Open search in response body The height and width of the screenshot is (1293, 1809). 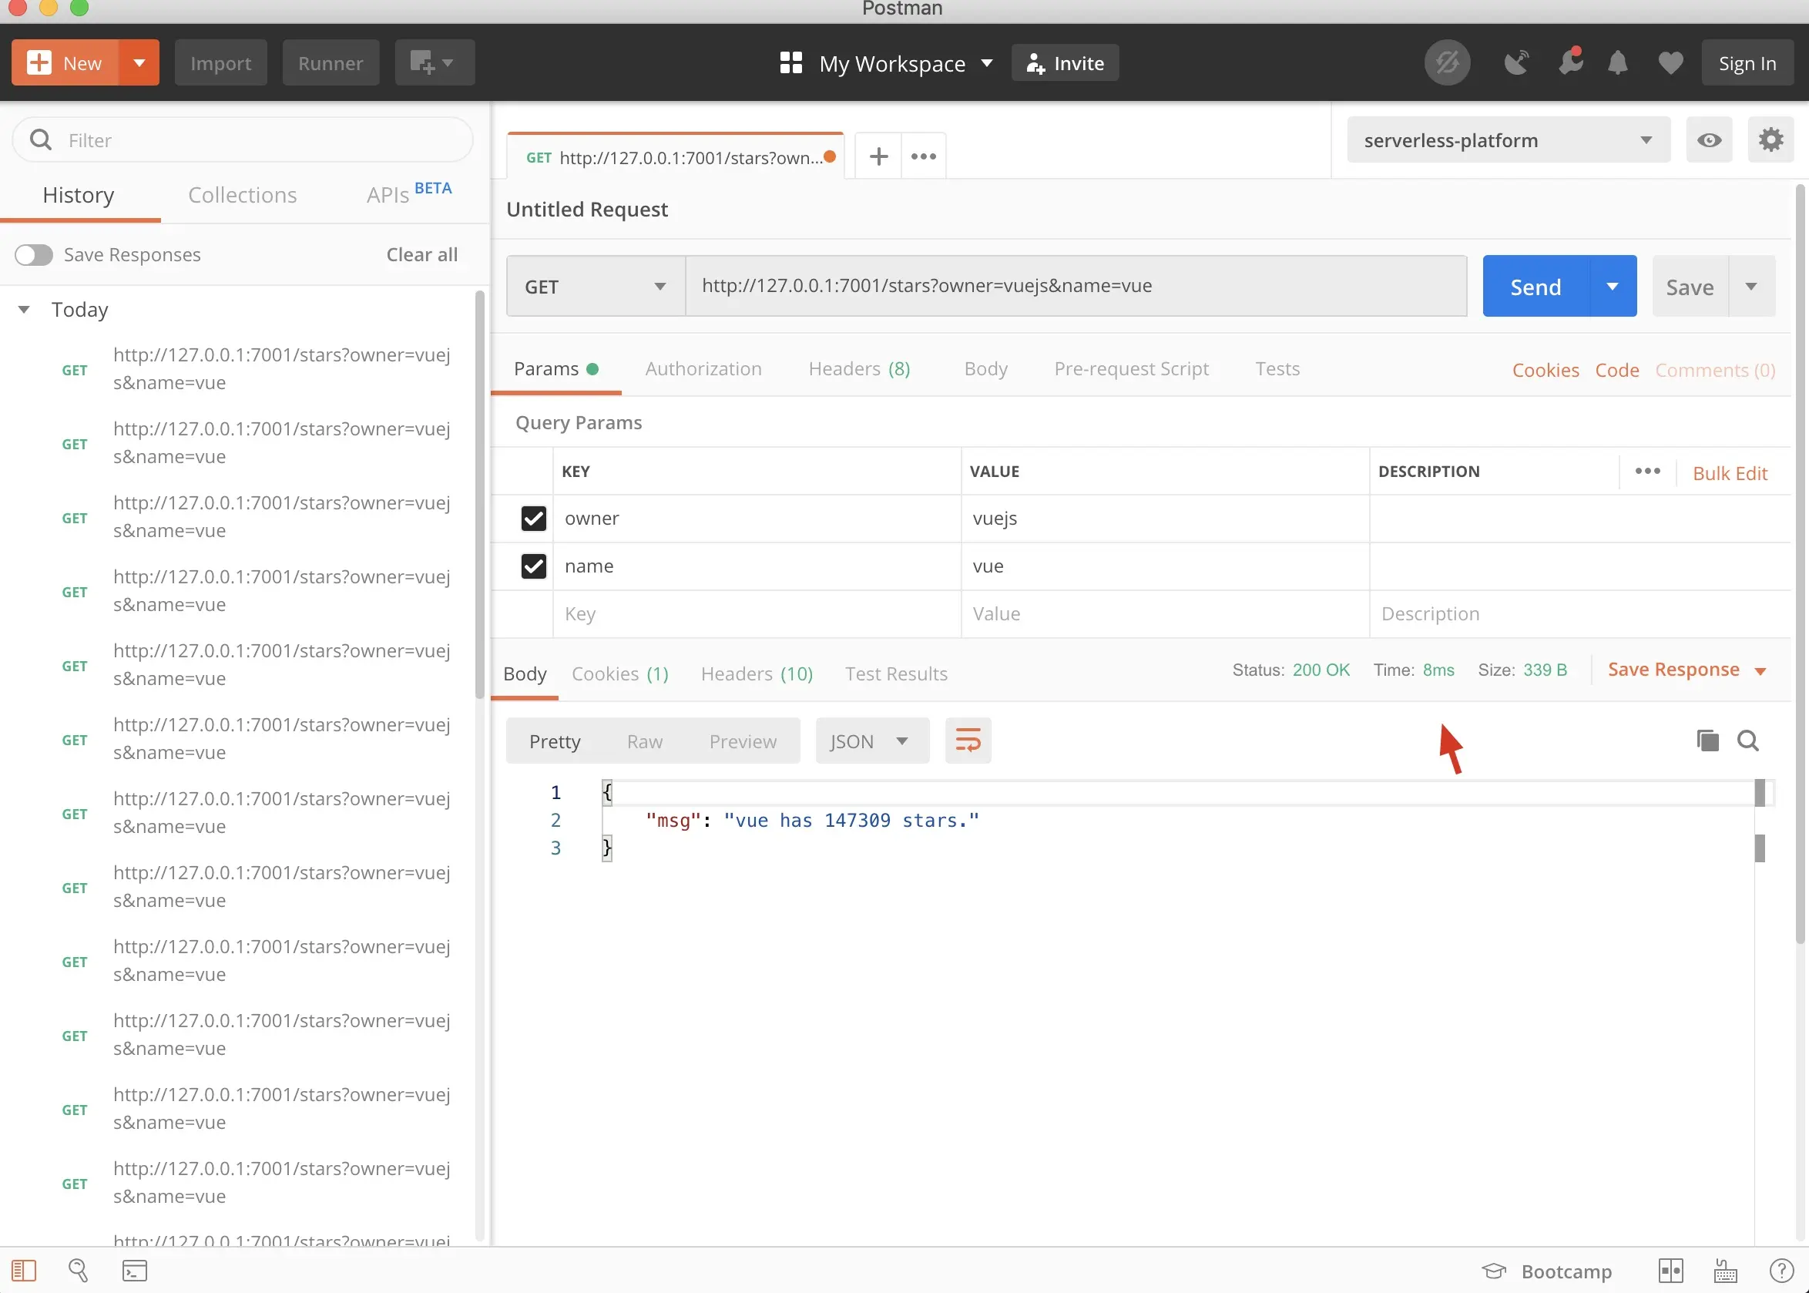[x=1747, y=741]
